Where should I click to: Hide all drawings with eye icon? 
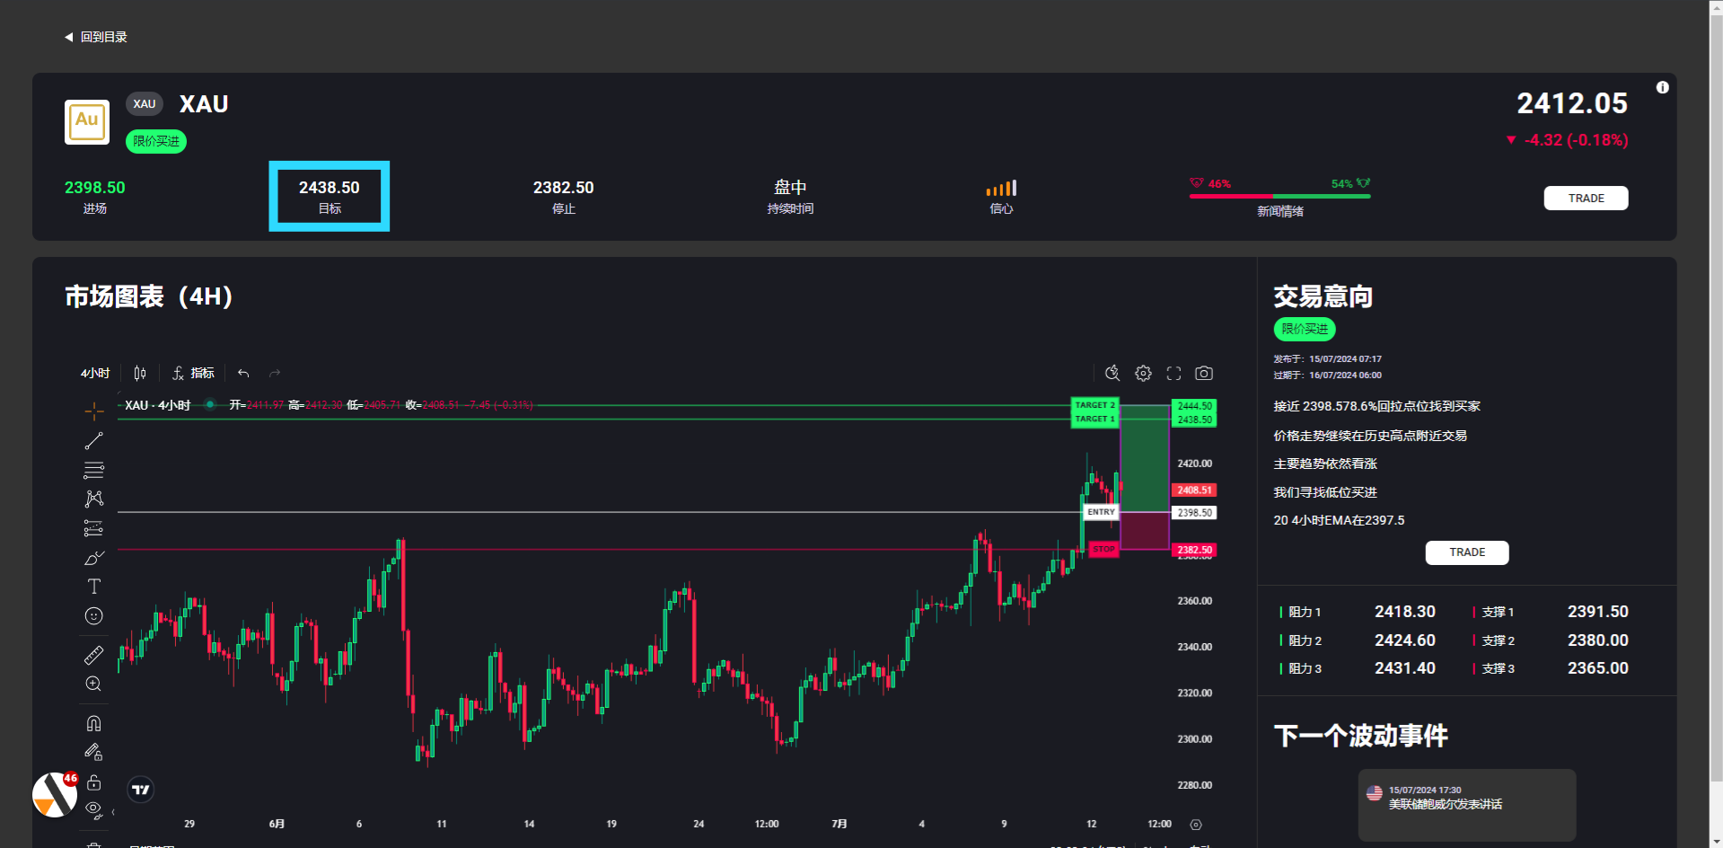click(x=94, y=810)
